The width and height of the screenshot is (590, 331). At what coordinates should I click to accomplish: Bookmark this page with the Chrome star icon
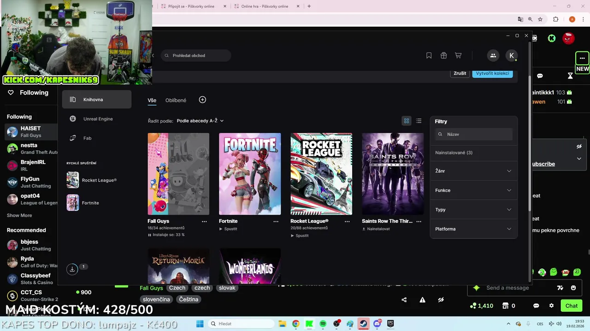[x=540, y=19]
